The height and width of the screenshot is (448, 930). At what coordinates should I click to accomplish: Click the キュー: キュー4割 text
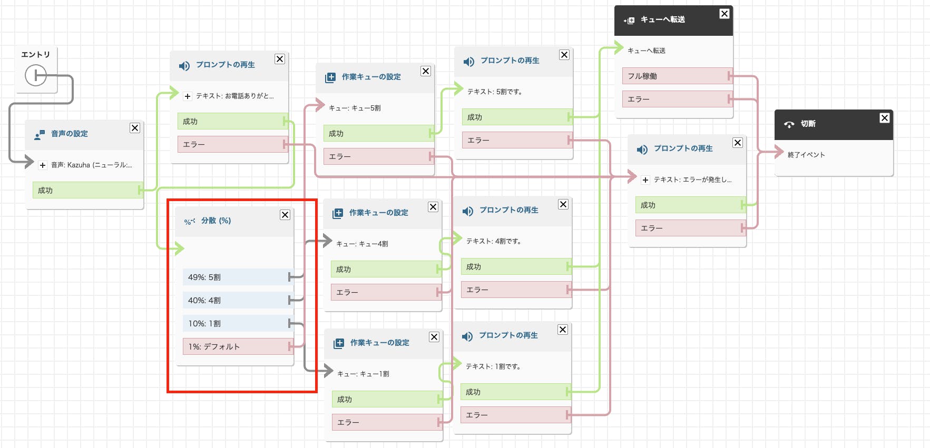[362, 244]
